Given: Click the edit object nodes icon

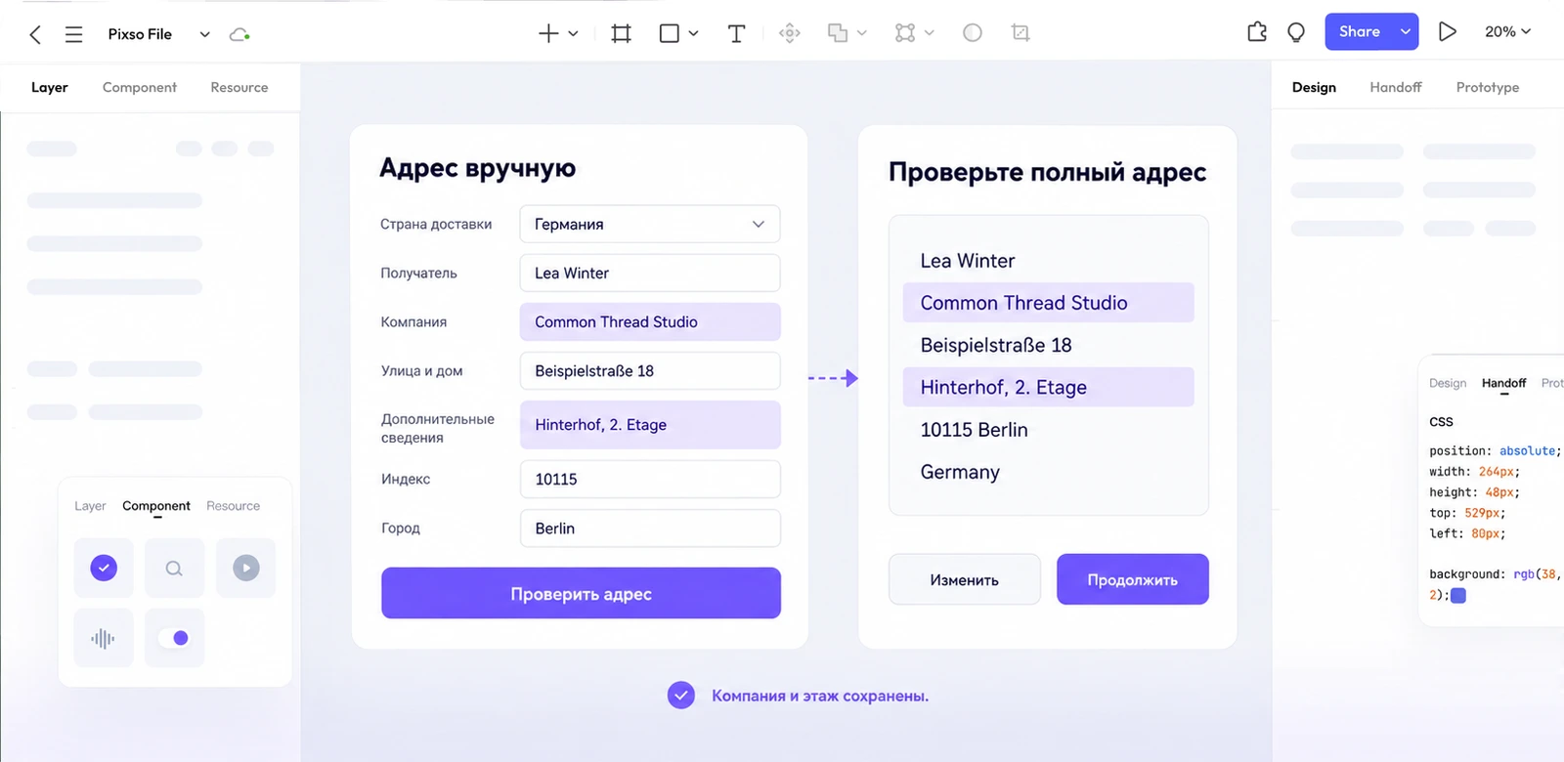Looking at the screenshot, I should click(905, 33).
